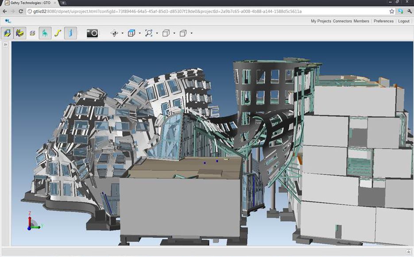Select the measure curve tool
The height and width of the screenshot is (257, 414).
coord(58,33)
